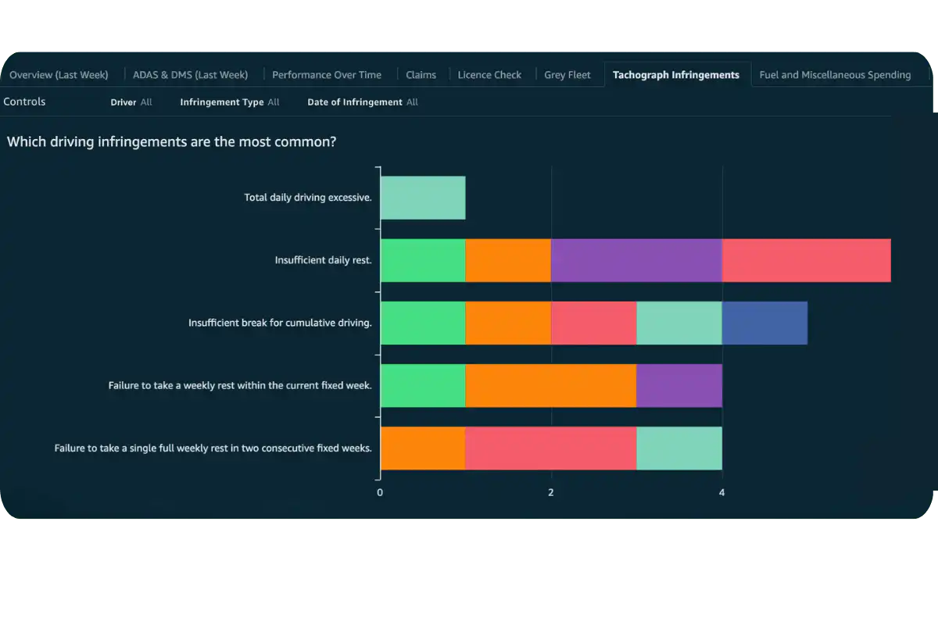Viewport: 938px width, 625px height.
Task: Open the Driver filter dropdown
Action: [131, 102]
